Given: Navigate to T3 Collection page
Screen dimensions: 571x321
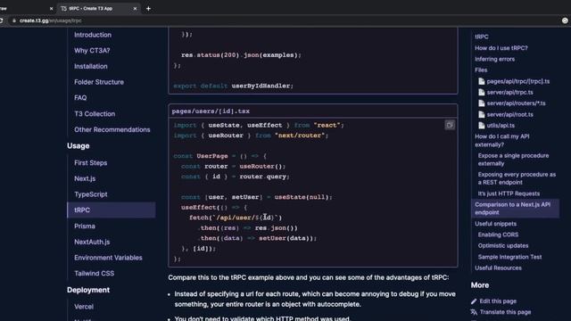Looking at the screenshot, I should point(95,114).
